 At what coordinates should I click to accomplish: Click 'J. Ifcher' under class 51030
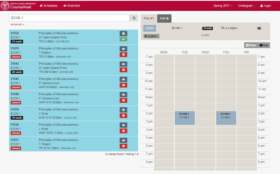click(x=43, y=129)
